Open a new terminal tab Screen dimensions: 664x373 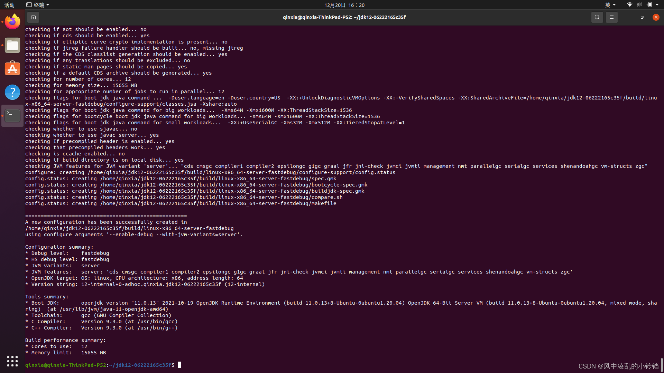tap(33, 17)
